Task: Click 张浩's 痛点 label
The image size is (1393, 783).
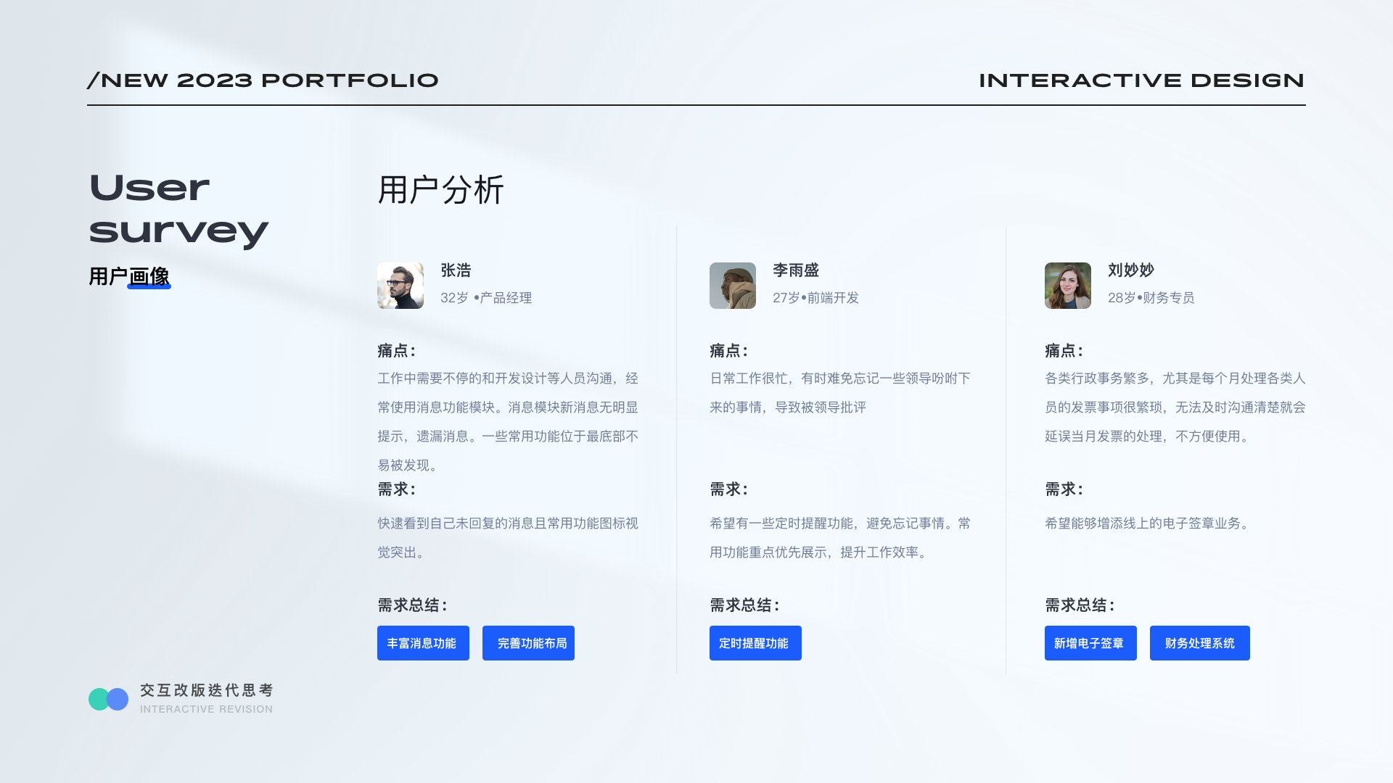Action: click(396, 351)
